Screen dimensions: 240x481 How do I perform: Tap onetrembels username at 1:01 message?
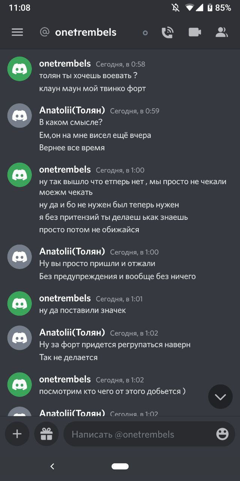(65, 298)
